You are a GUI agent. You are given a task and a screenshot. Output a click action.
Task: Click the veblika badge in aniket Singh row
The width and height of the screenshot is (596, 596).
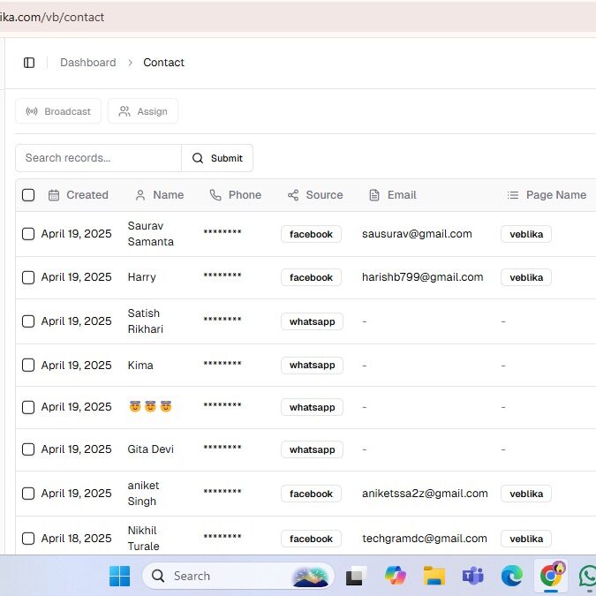coord(526,494)
